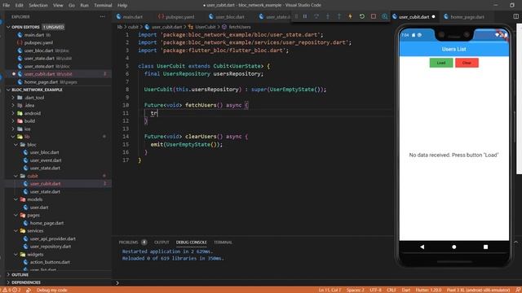The width and height of the screenshot is (522, 293).
Task: Collapse the cubit folder
Action: [15, 176]
